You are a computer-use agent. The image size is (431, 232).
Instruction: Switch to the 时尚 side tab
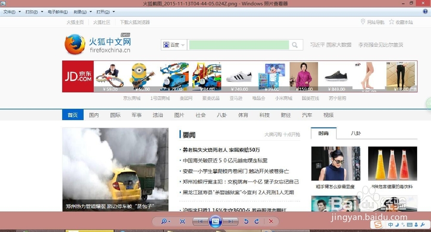click(324, 133)
